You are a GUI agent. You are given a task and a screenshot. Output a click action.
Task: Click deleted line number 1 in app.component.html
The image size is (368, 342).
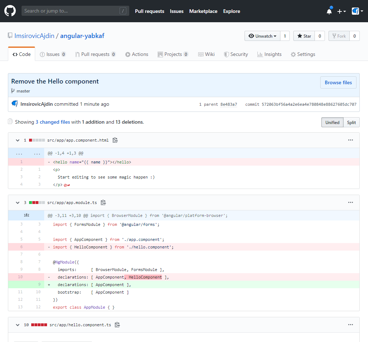pyautogui.click(x=17, y=162)
